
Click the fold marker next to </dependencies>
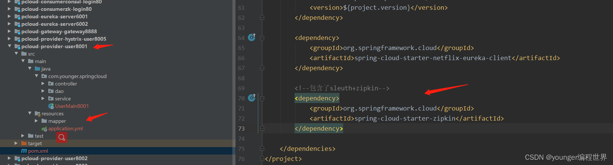click(262, 149)
